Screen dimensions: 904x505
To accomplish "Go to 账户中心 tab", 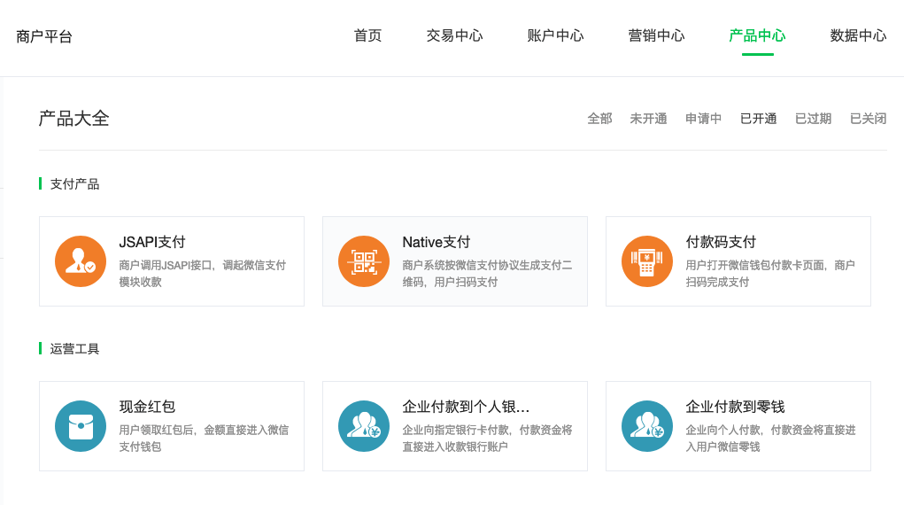I will tap(555, 35).
